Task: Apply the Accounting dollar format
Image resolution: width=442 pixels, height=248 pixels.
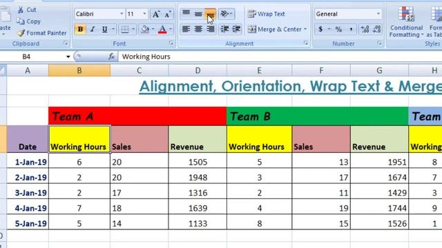Action: click(x=320, y=29)
